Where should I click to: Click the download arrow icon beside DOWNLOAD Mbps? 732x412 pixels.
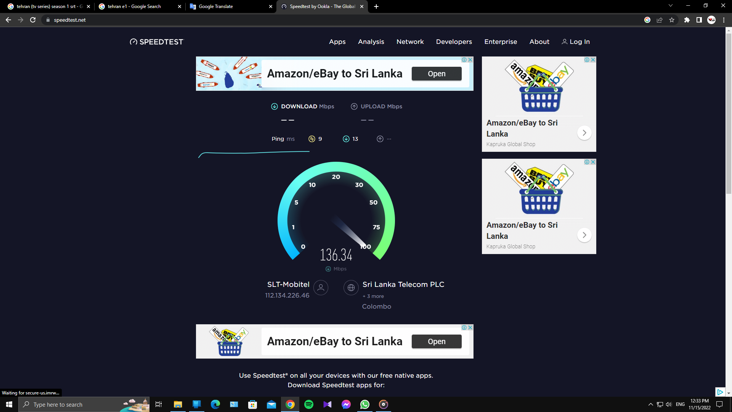tap(274, 106)
